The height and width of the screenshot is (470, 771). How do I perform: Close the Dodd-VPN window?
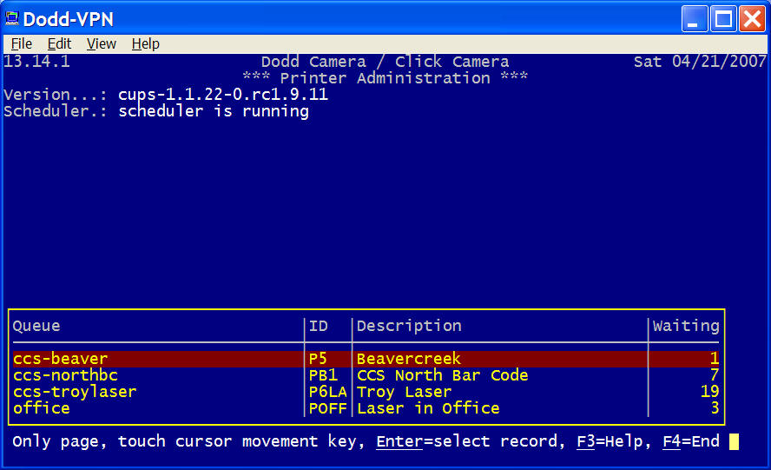point(752,19)
